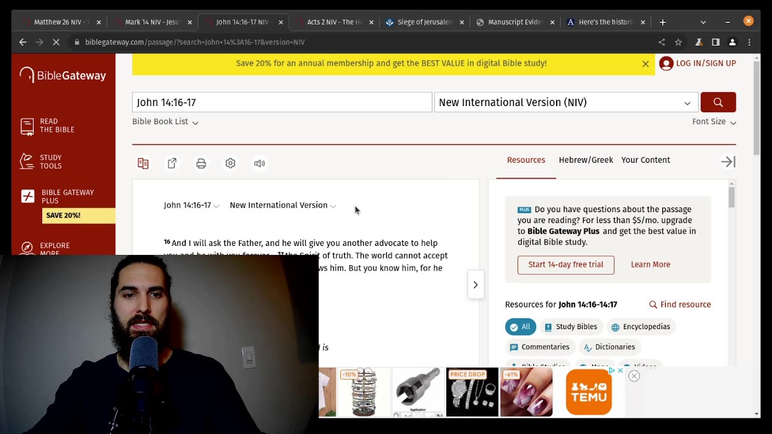Dismiss the yellow membership banner

tap(645, 63)
